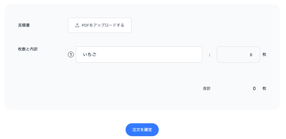
Task: Click the "合計" total label
Action: point(207,88)
